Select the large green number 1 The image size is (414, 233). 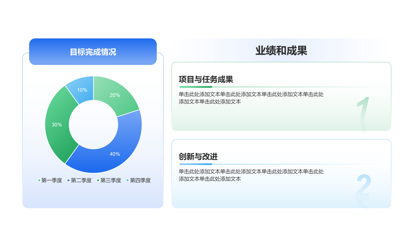tap(363, 108)
